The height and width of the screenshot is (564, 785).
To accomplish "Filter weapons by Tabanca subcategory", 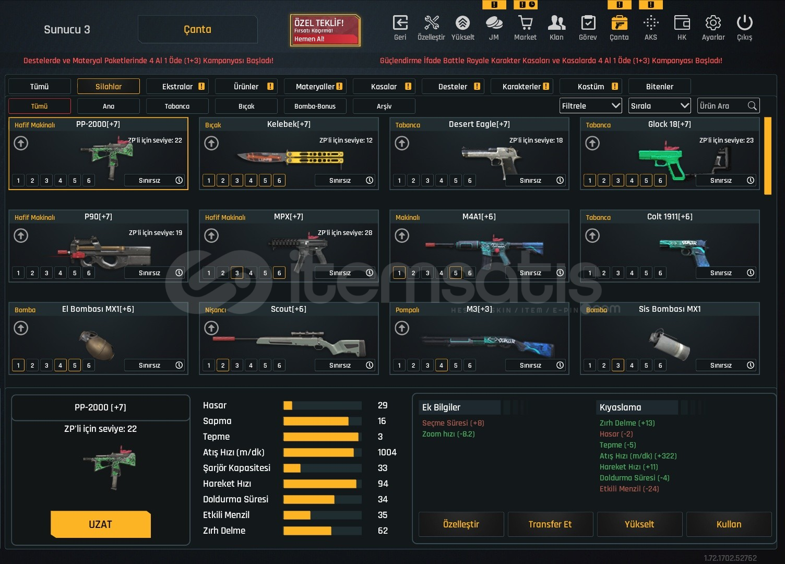I will [x=177, y=106].
